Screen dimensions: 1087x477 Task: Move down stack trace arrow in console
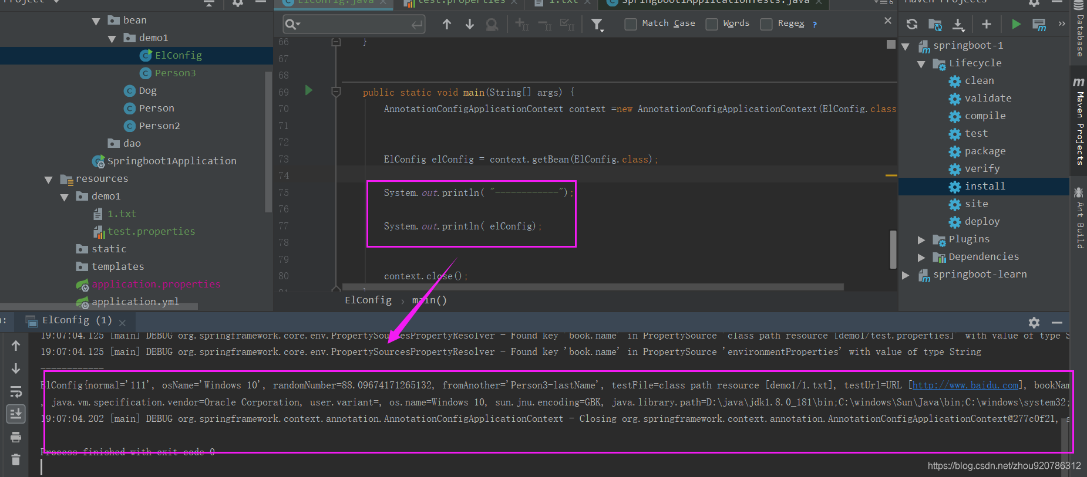pyautogui.click(x=16, y=368)
